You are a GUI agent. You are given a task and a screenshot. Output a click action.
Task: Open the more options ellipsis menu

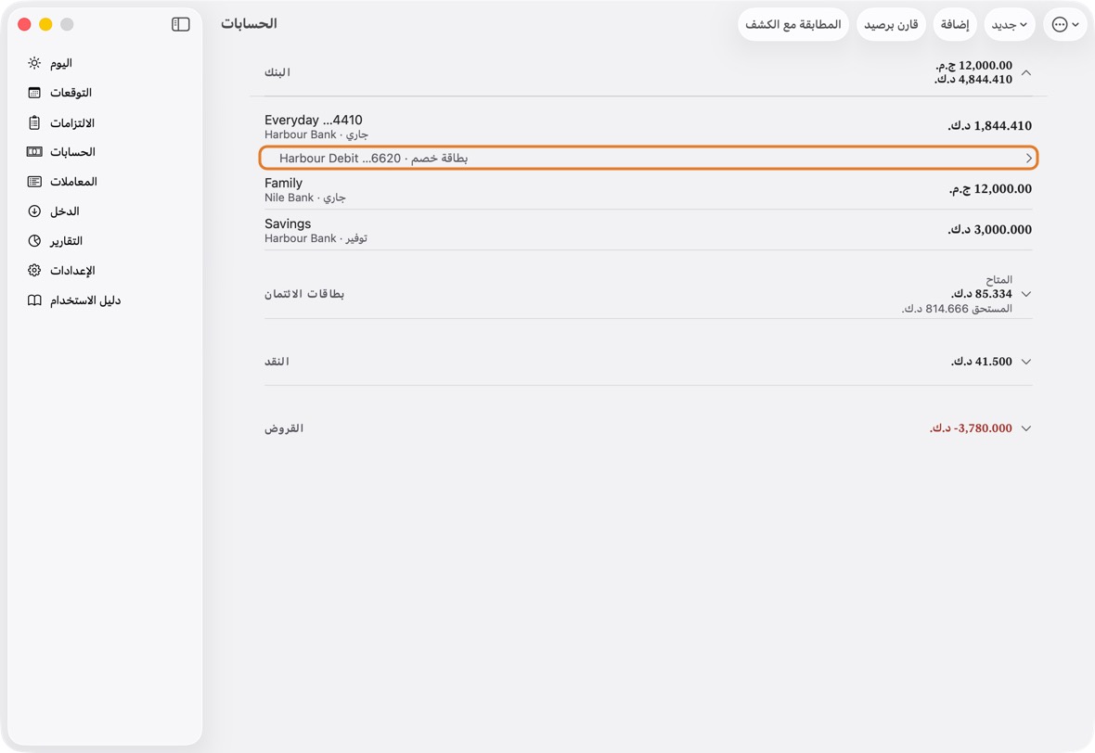tap(1065, 24)
